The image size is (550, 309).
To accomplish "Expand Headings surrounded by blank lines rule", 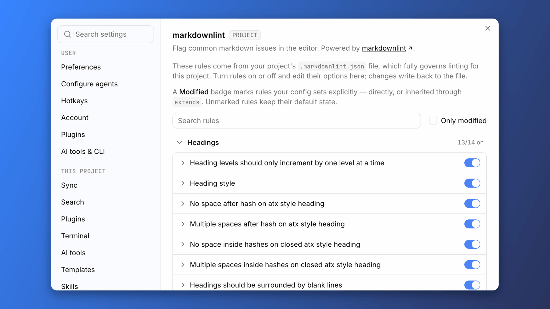I will click(183, 285).
